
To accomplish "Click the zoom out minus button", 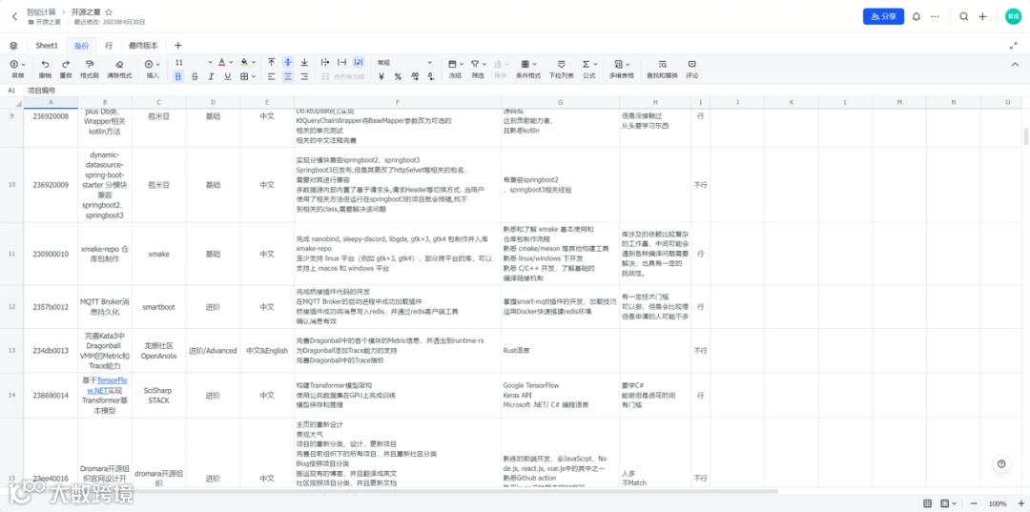I will point(975,503).
